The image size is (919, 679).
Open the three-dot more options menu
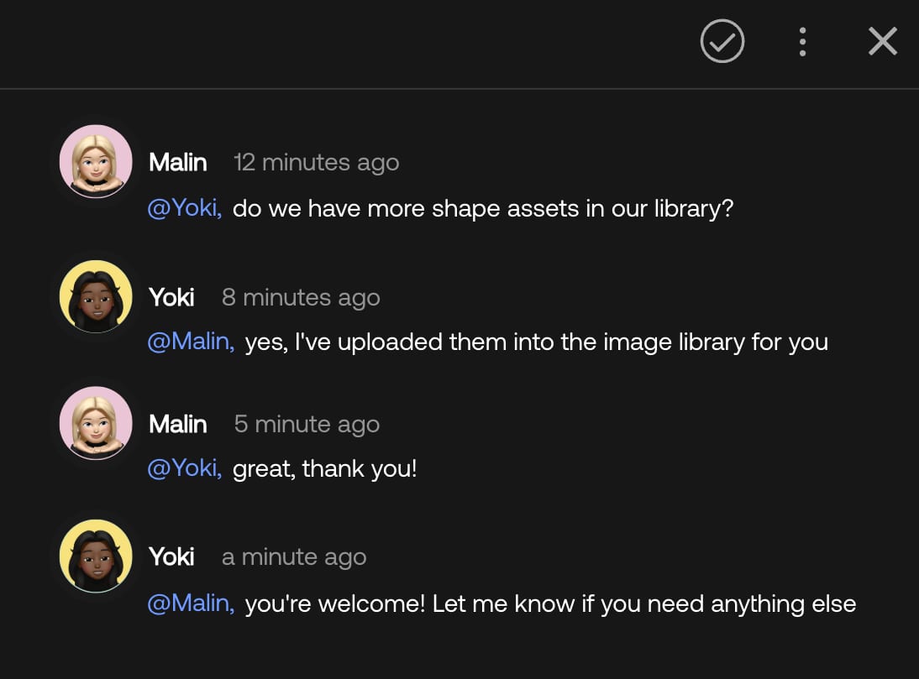pyautogui.click(x=802, y=41)
